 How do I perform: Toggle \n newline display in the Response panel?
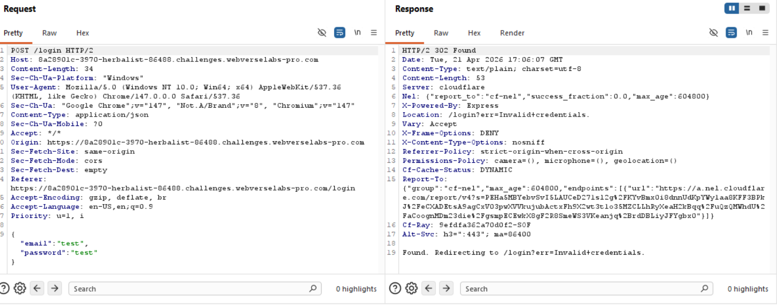pos(749,33)
